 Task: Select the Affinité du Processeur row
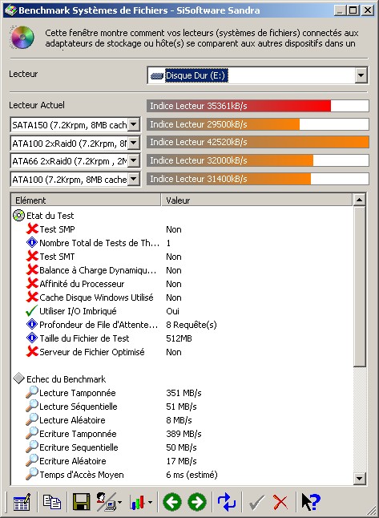point(182,284)
